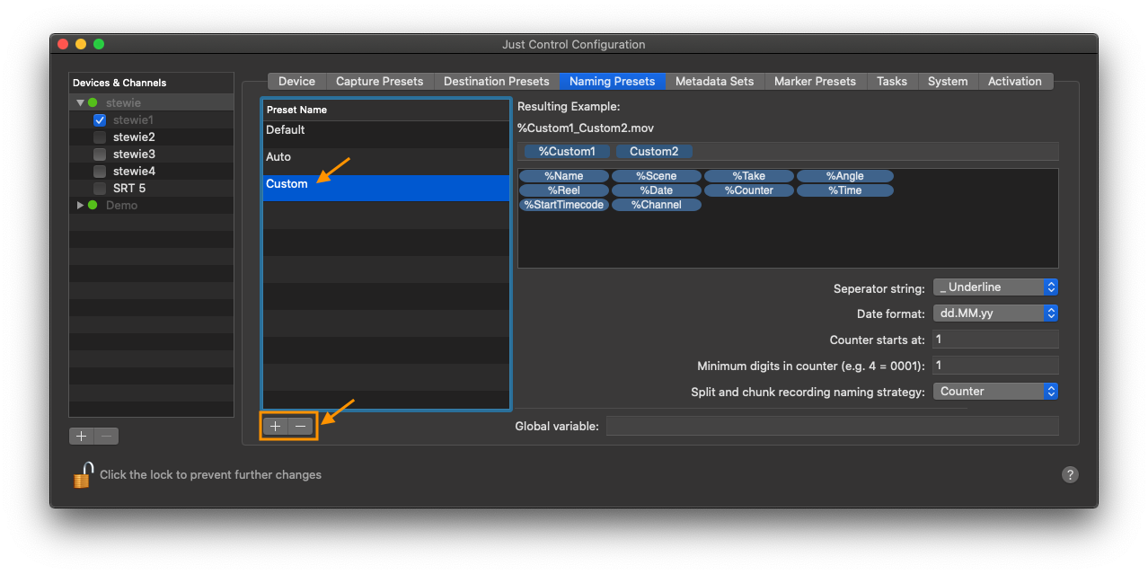Image resolution: width=1148 pixels, height=574 pixels.
Task: Open the System tab
Action: pos(948,81)
